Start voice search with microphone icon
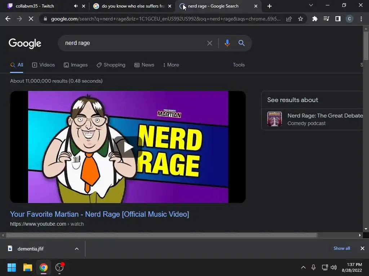The image size is (369, 276). click(227, 43)
